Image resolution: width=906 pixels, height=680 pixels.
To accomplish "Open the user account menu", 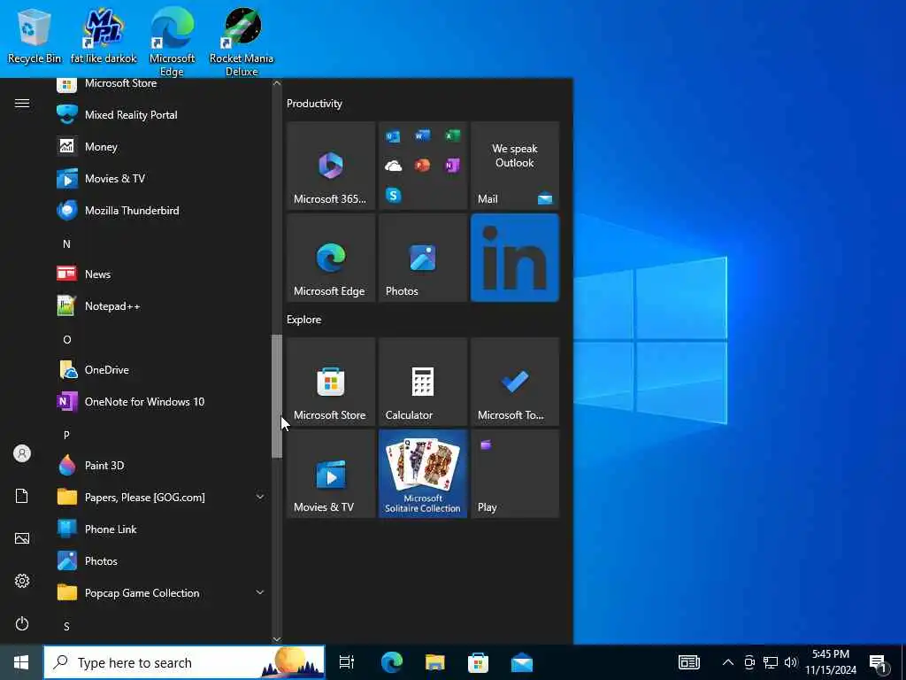I will [x=22, y=452].
